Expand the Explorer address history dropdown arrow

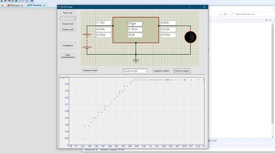click(220, 14)
